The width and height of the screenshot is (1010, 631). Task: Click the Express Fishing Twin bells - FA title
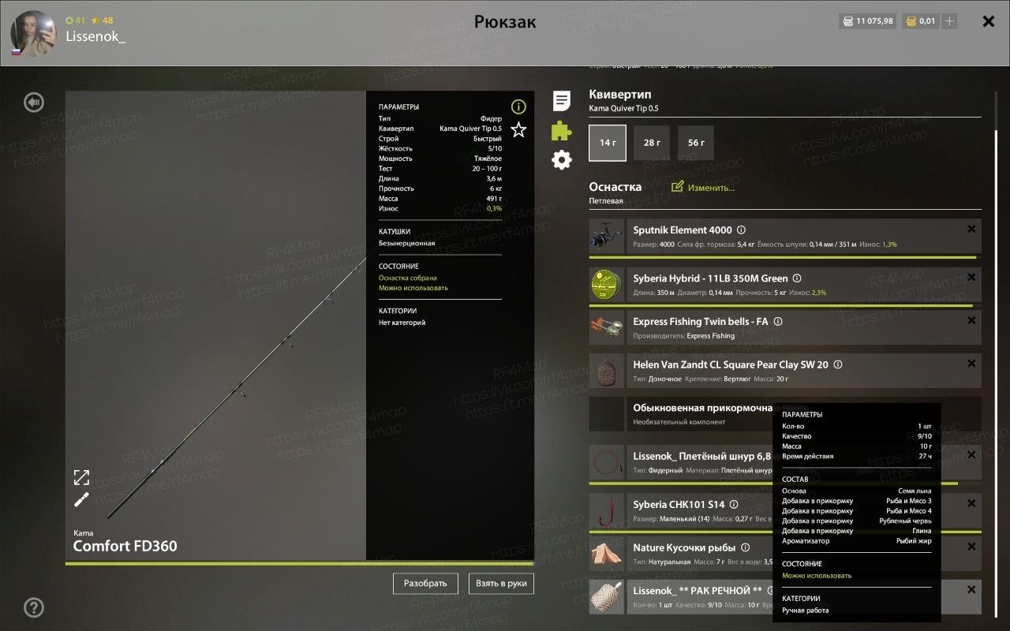tap(701, 322)
